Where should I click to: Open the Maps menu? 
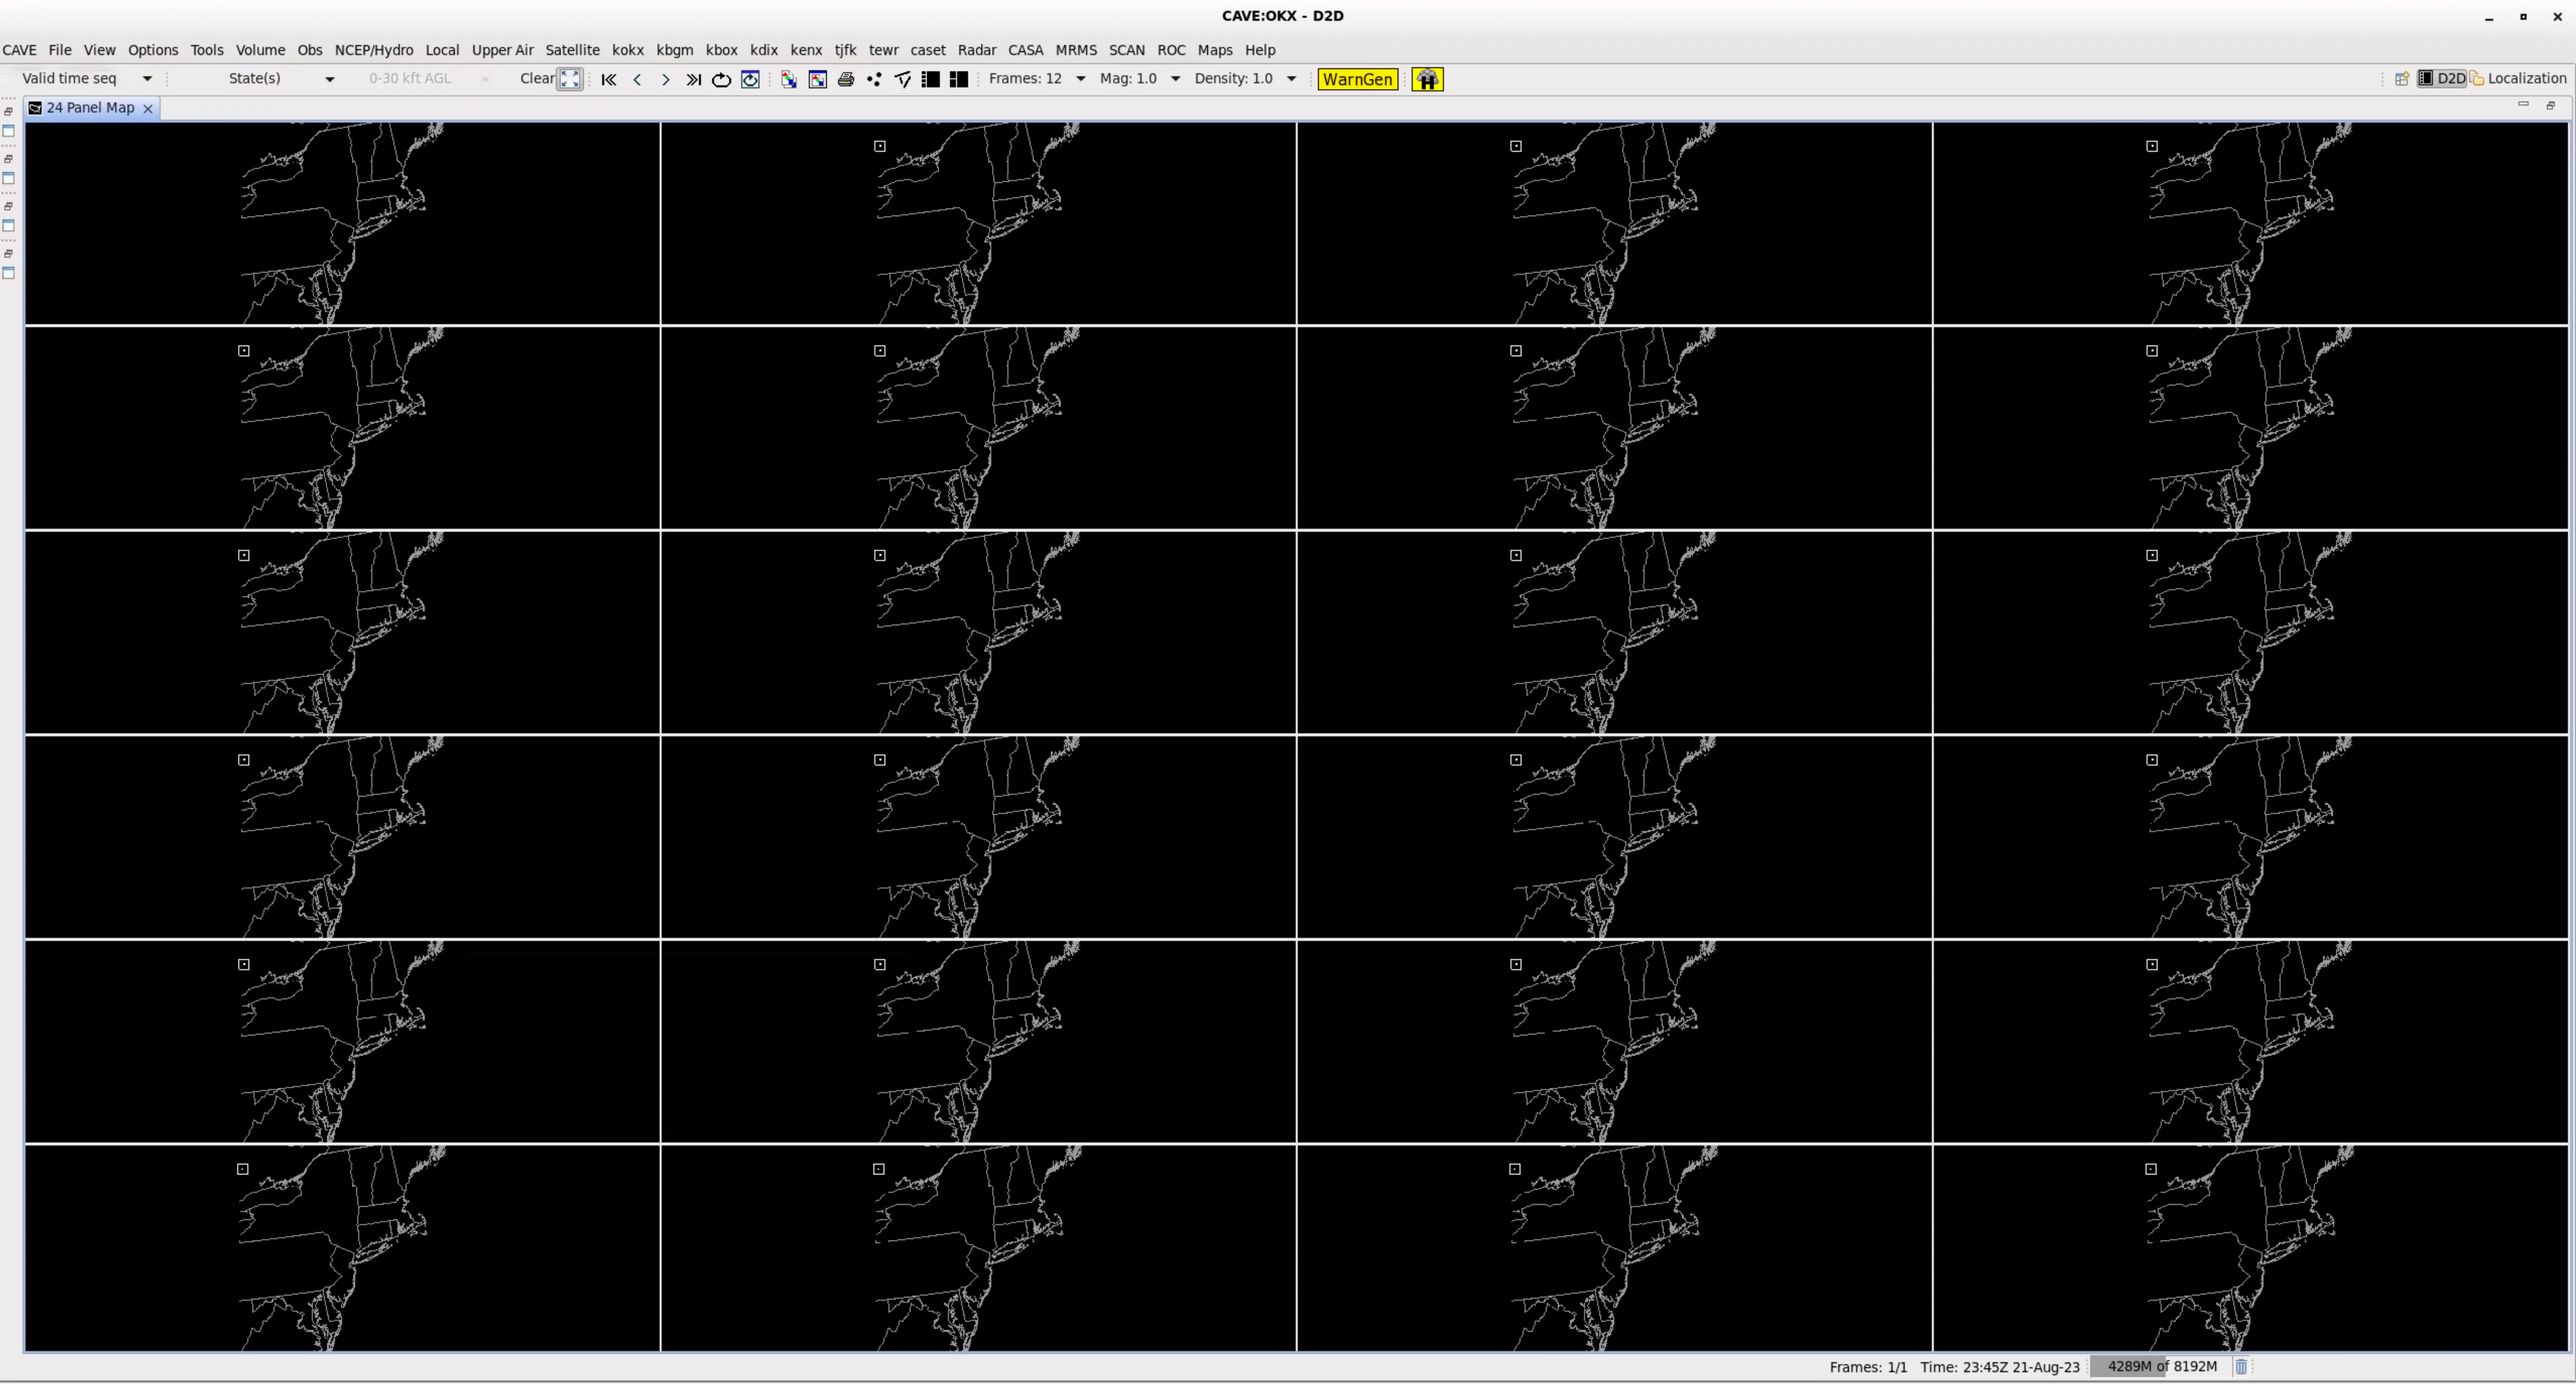[1215, 50]
